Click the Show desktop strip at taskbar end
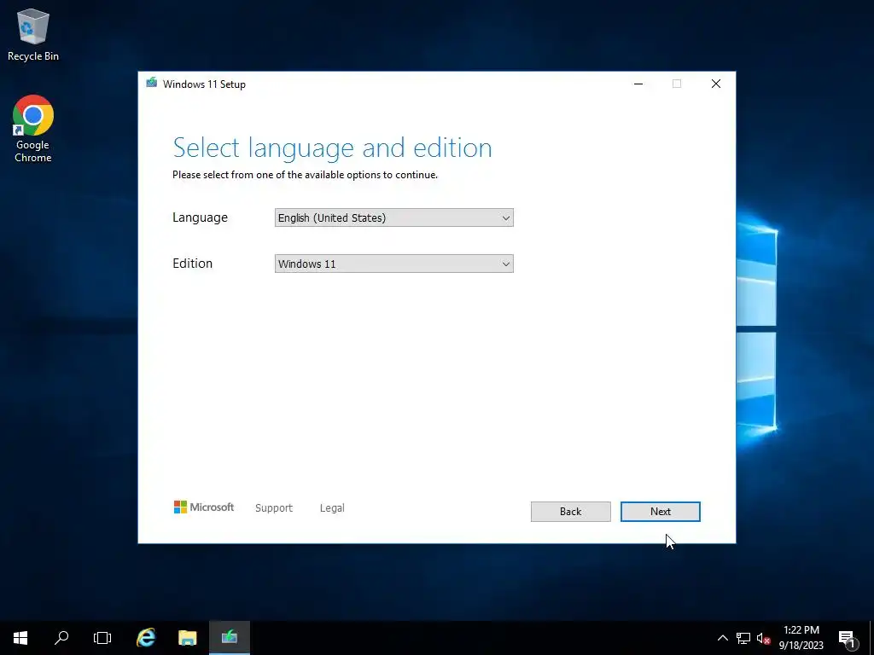 (x=871, y=638)
